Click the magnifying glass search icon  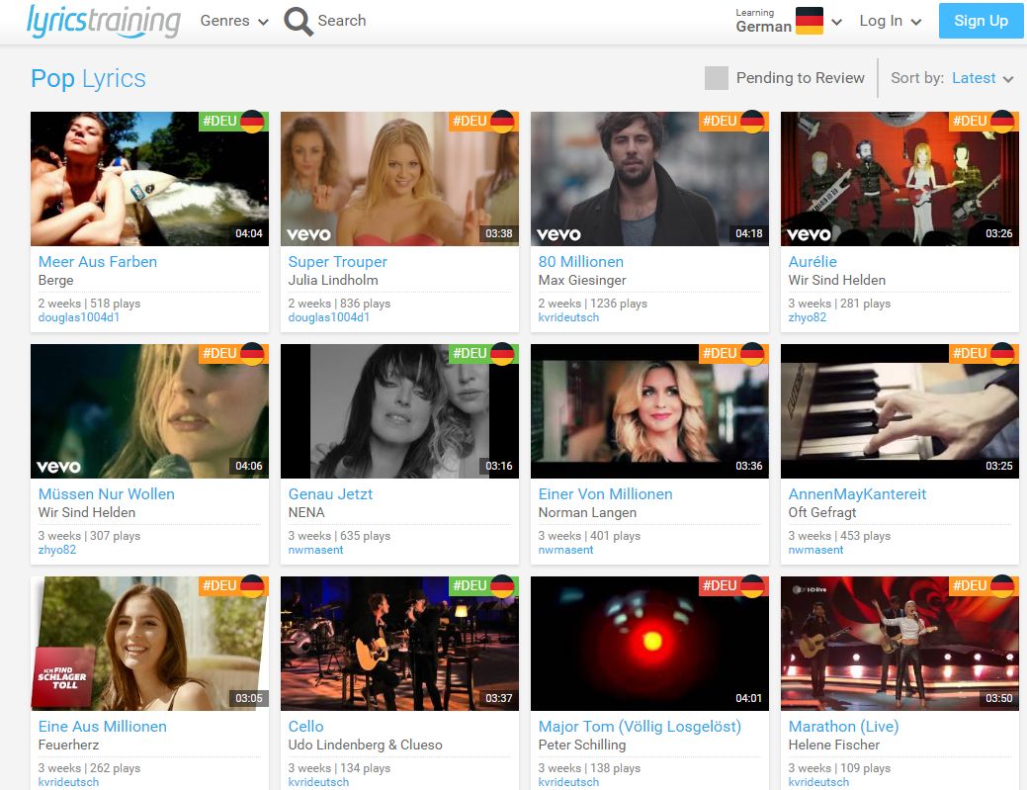[298, 21]
